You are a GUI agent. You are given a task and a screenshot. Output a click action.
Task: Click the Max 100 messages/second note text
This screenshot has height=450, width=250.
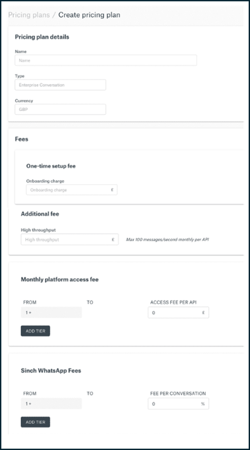[167, 239]
